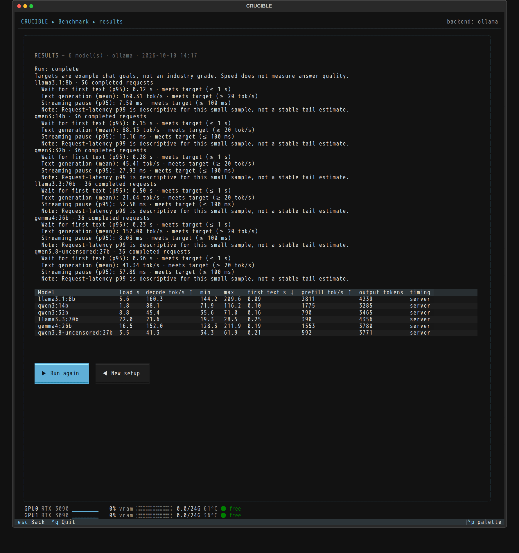519x553 pixels.
Task: Click GPU1 vram usage bar
Action: coord(154,515)
